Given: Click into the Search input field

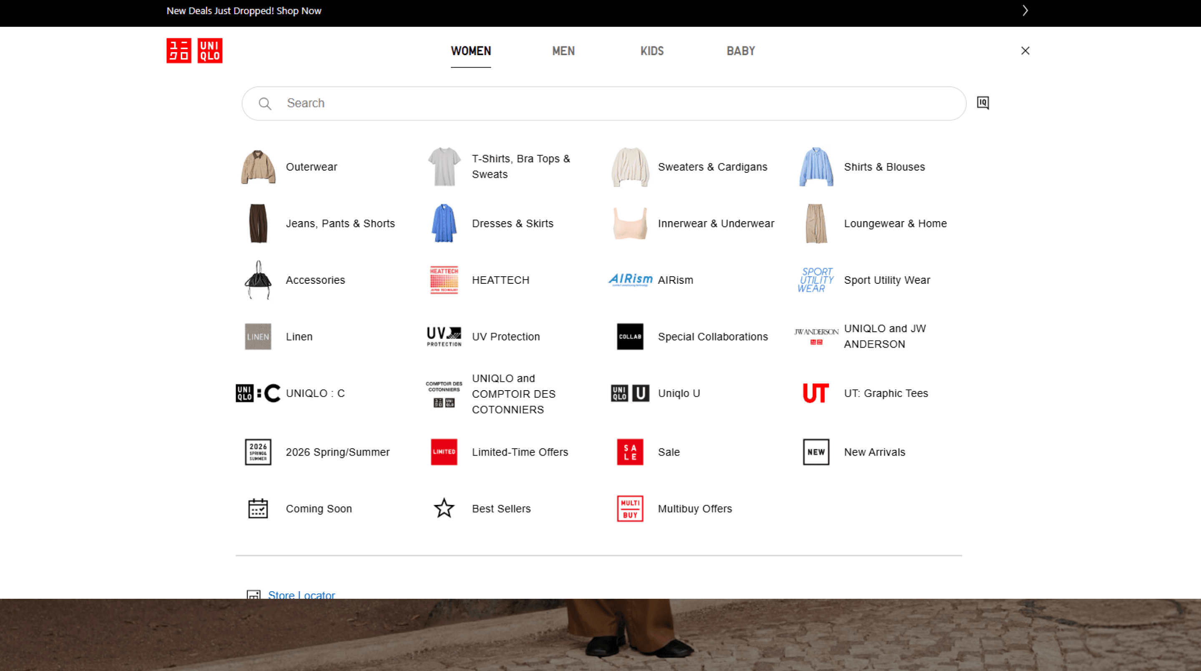Looking at the screenshot, I should pyautogui.click(x=606, y=103).
